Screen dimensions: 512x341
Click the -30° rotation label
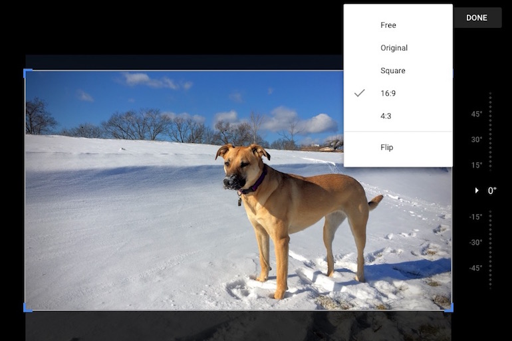click(x=475, y=243)
